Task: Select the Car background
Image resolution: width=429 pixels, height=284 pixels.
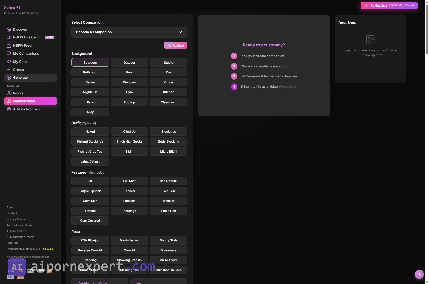Action: (x=168, y=72)
